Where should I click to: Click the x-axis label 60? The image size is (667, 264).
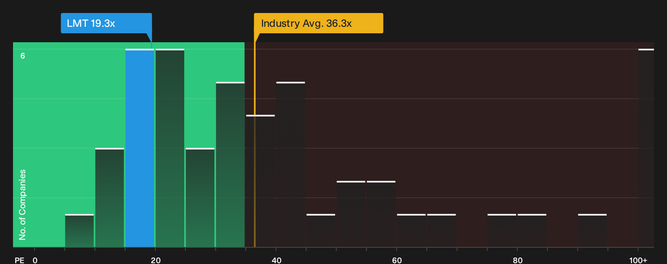[397, 260]
